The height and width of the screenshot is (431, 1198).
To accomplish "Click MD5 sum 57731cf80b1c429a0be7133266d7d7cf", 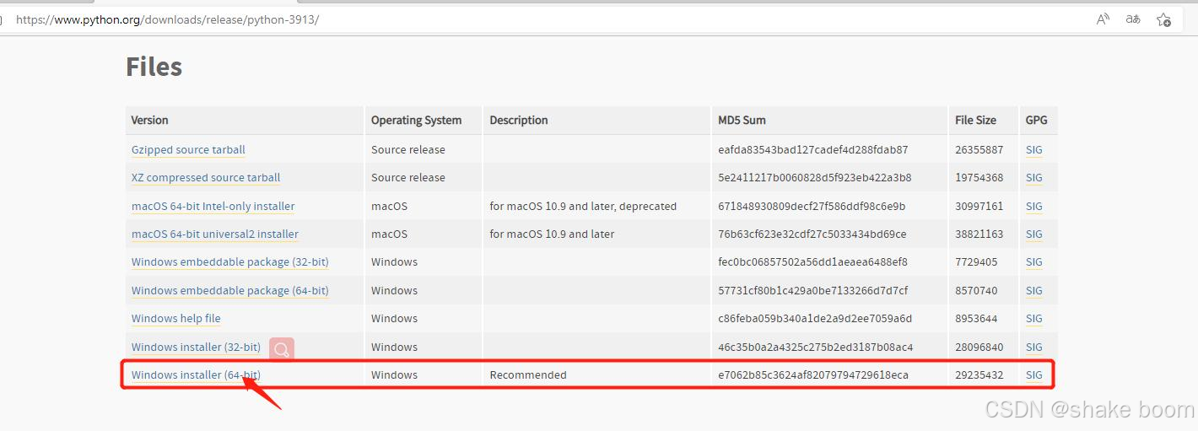I will pyautogui.click(x=812, y=291).
